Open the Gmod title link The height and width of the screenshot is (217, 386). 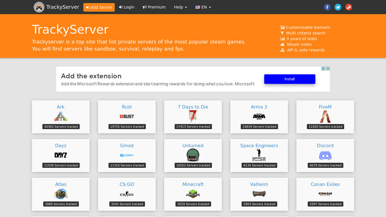coord(127,146)
